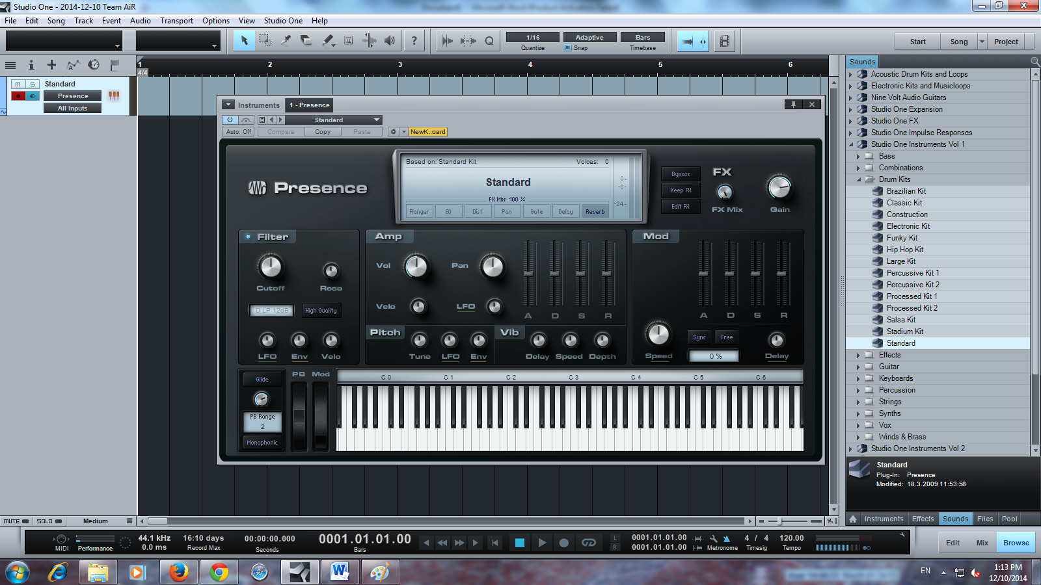This screenshot has width=1041, height=585.
Task: Expand the Studio One FX folder
Action: pyautogui.click(x=851, y=121)
